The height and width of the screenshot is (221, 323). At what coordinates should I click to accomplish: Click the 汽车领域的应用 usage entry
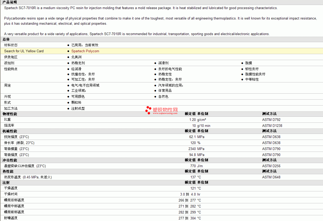170,86
